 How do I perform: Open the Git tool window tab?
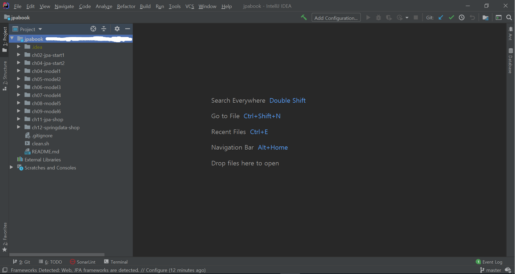point(22,262)
